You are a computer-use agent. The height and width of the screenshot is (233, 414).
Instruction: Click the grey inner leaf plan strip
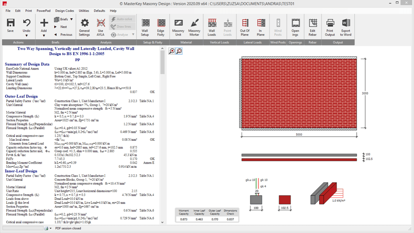299,155
